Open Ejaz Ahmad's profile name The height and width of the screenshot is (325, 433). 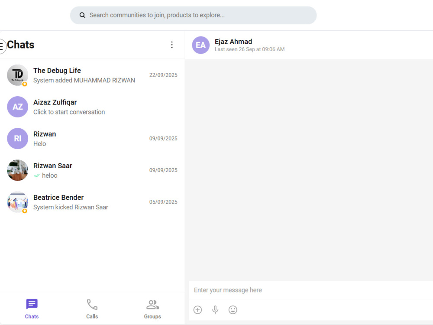[233, 42]
